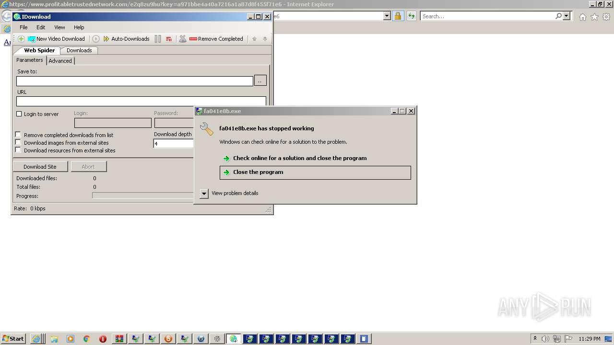Open the Help menu in IDownload
The height and width of the screenshot is (345, 614).
[79, 27]
